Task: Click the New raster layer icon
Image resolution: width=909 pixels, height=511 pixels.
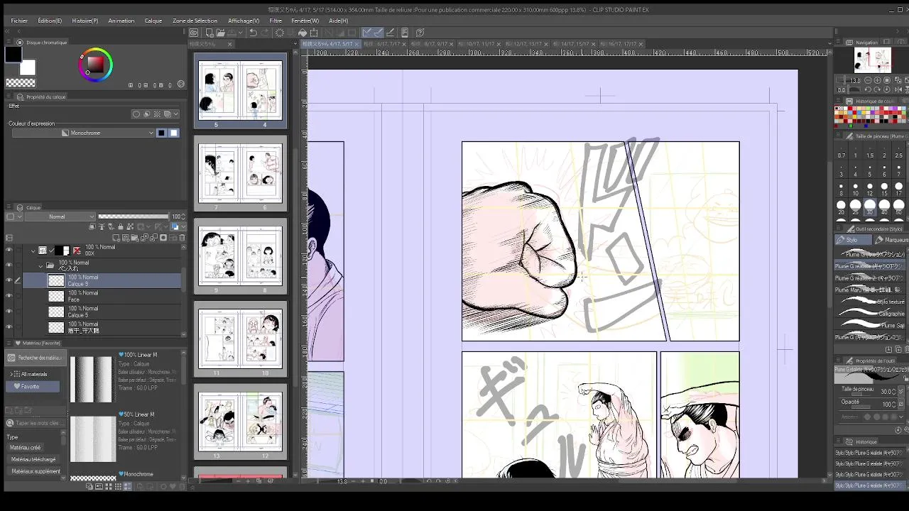Action: (x=117, y=238)
